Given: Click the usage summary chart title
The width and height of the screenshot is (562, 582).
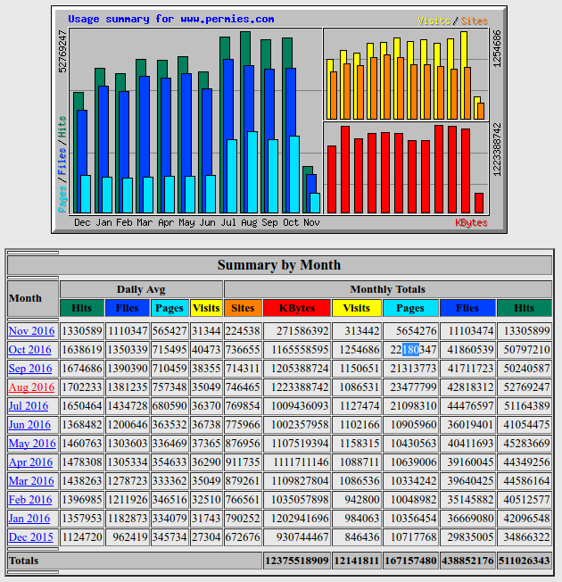Looking at the screenshot, I should (x=171, y=19).
